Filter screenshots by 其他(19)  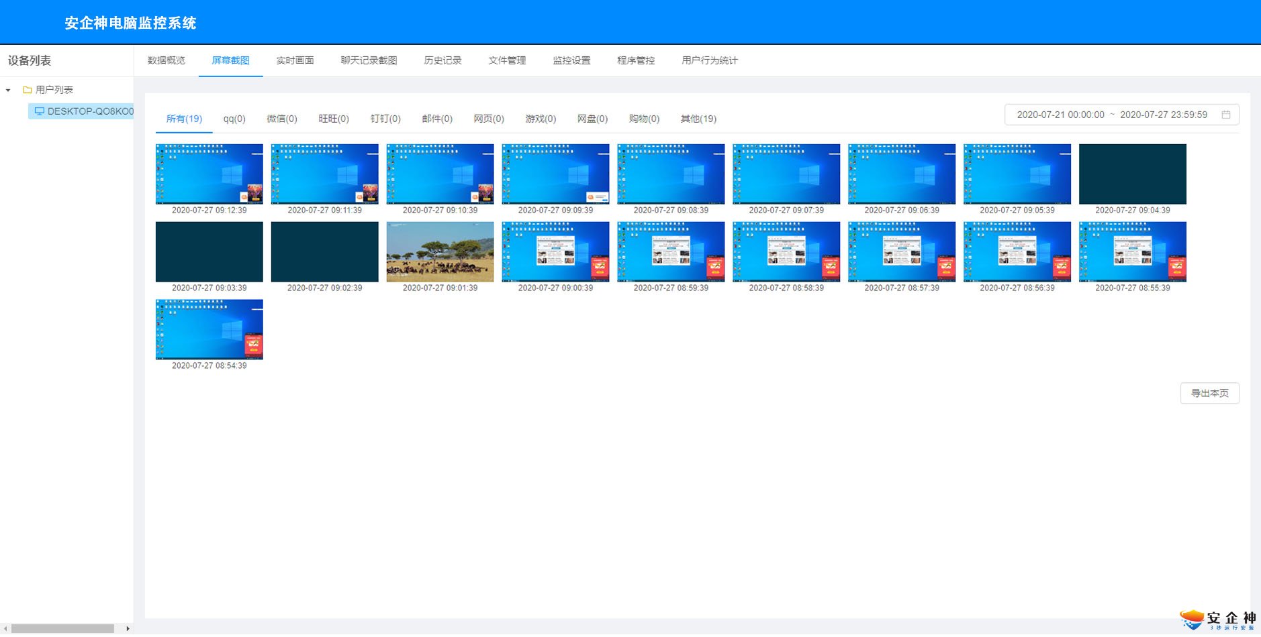coord(698,119)
